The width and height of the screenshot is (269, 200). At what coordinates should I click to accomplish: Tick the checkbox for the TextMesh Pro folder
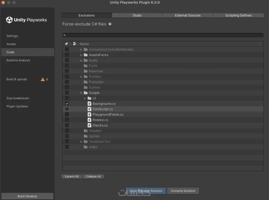click(x=67, y=141)
